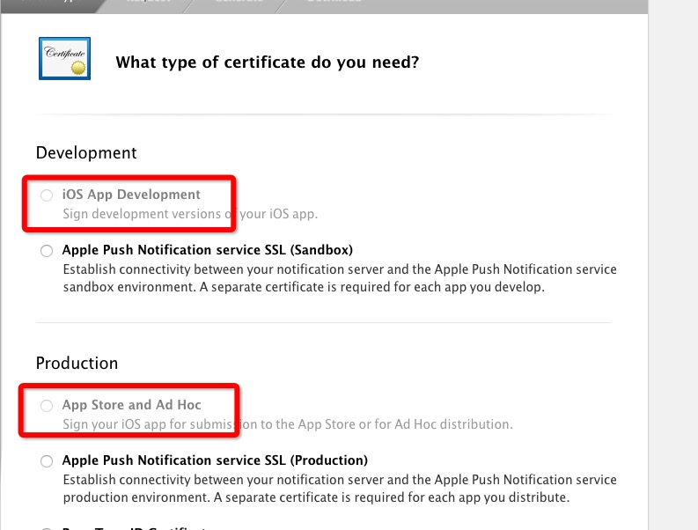
Task: Select the App Store and Ad Hoc radio
Action: click(47, 406)
